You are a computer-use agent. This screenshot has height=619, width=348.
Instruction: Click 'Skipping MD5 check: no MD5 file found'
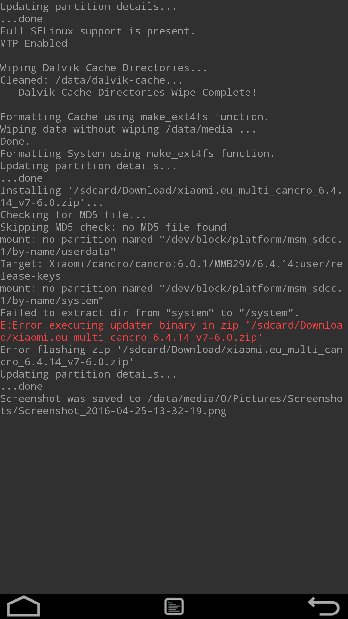[x=113, y=227]
